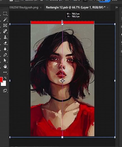Select the Rectangular Marquee tool
Image resolution: width=122 pixels, height=147 pixels.
(5, 14)
